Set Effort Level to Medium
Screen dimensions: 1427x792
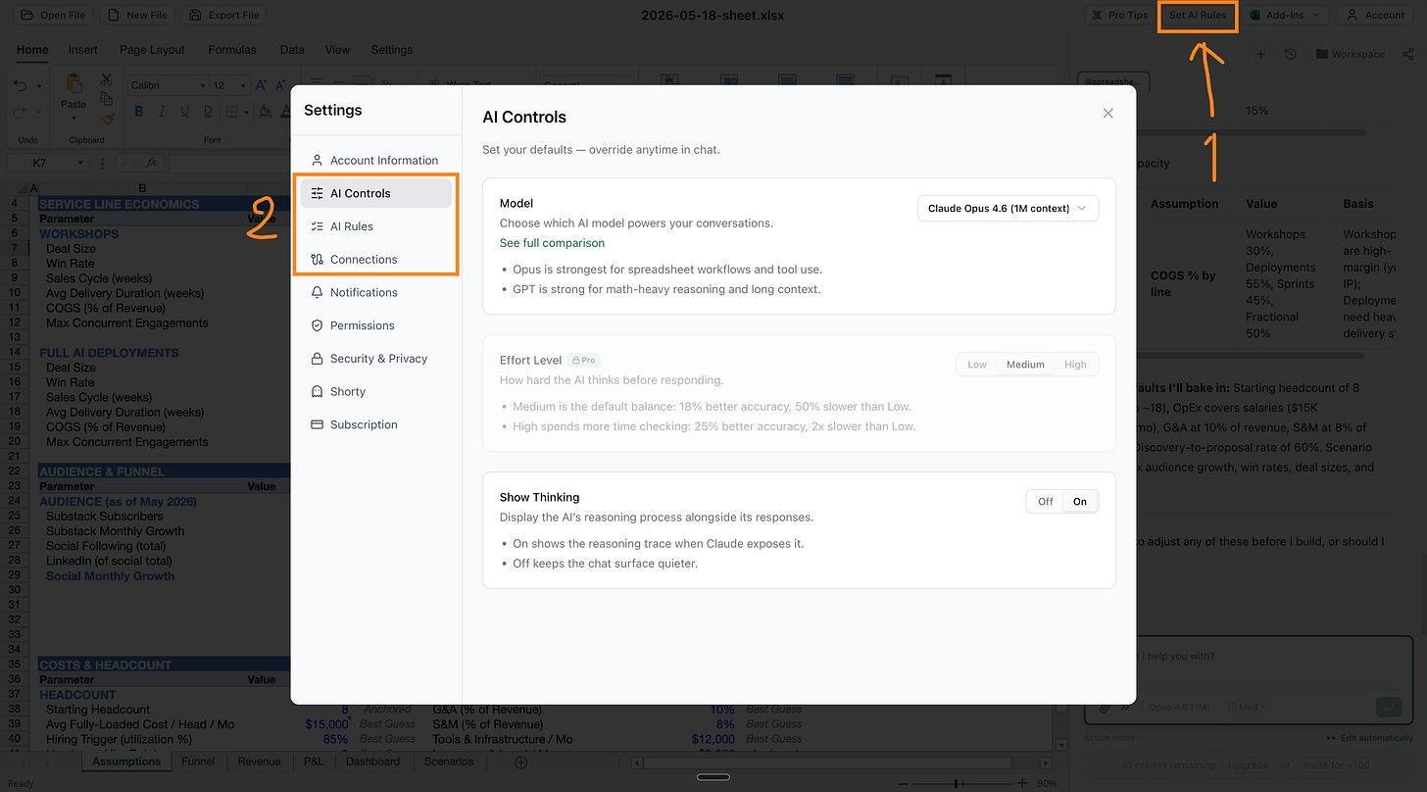pyautogui.click(x=1025, y=365)
